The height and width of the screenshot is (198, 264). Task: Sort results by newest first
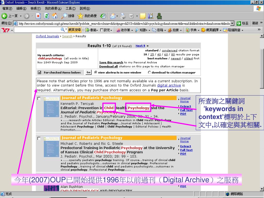176,59
